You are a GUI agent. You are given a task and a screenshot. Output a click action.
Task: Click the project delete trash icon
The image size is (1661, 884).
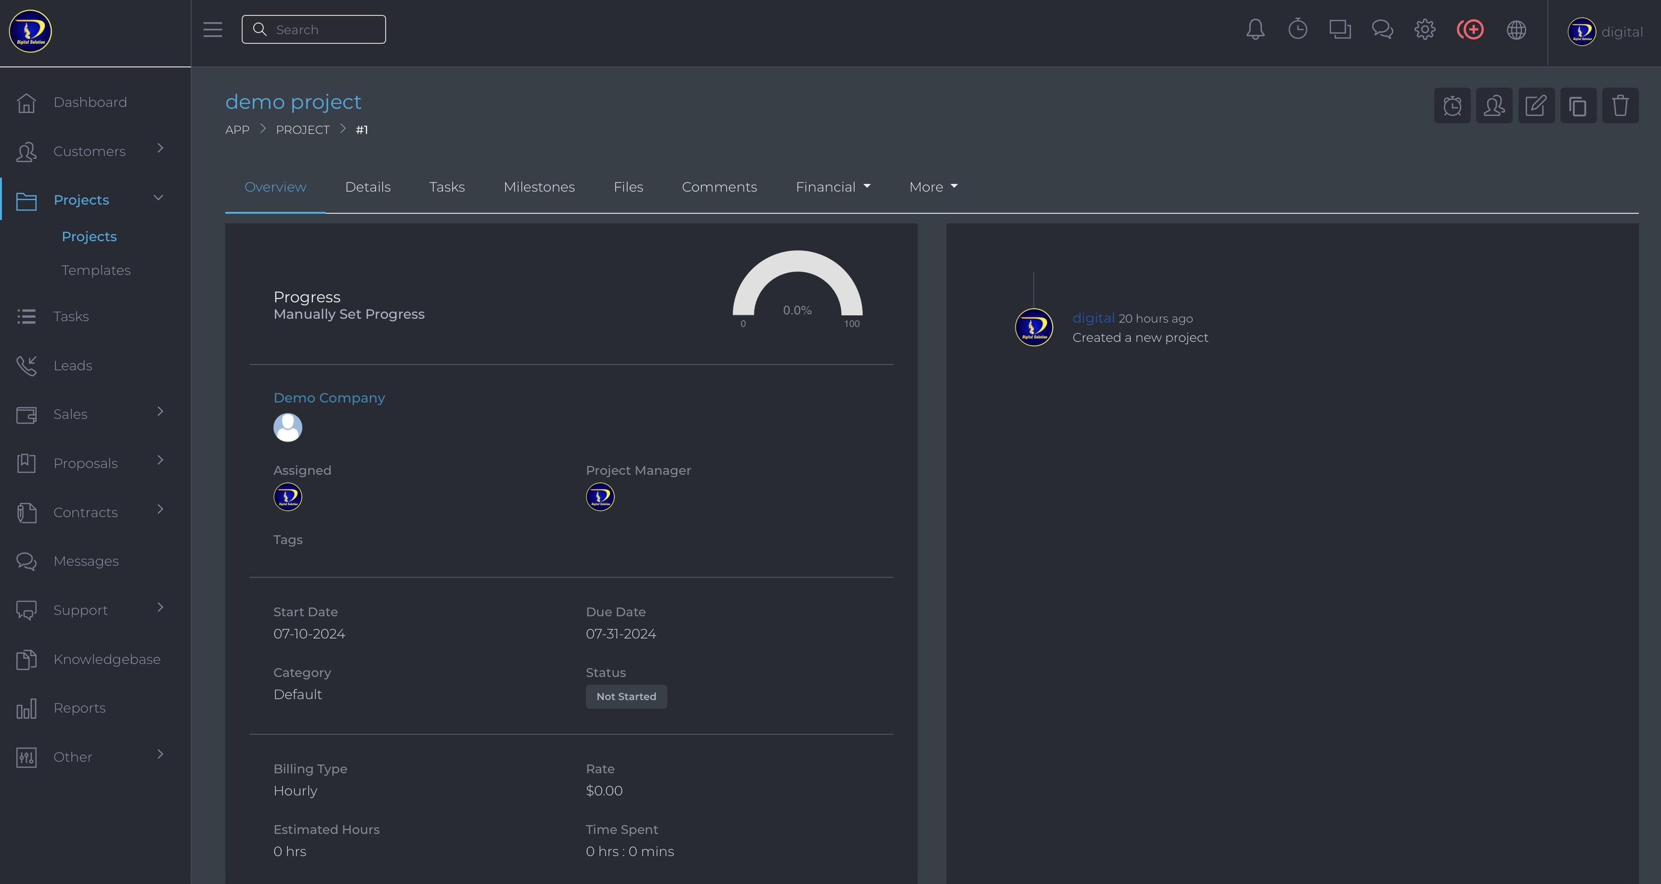(1620, 106)
